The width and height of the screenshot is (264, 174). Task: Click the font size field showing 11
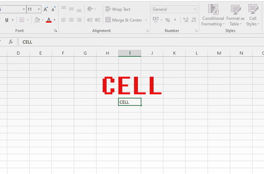(32, 9)
